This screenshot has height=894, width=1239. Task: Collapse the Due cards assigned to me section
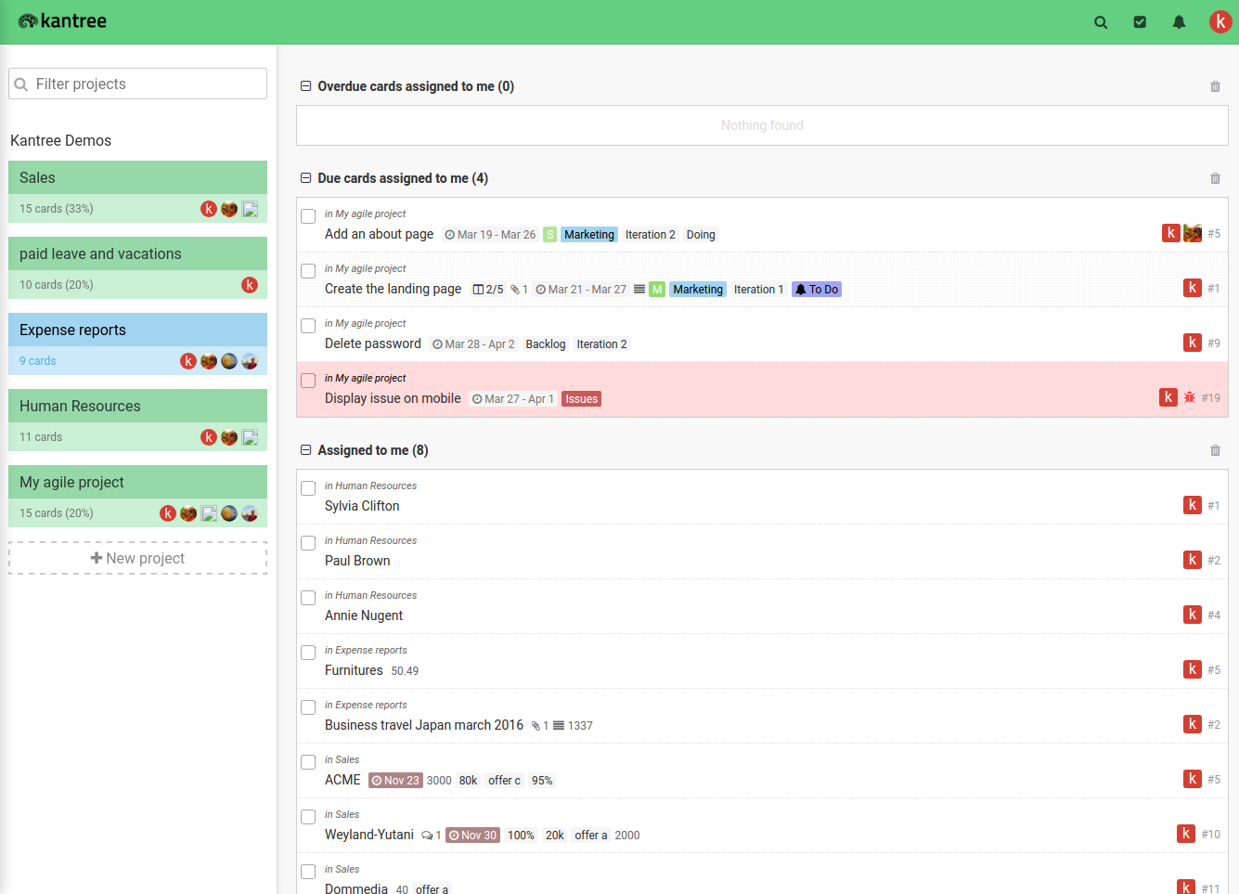(305, 178)
